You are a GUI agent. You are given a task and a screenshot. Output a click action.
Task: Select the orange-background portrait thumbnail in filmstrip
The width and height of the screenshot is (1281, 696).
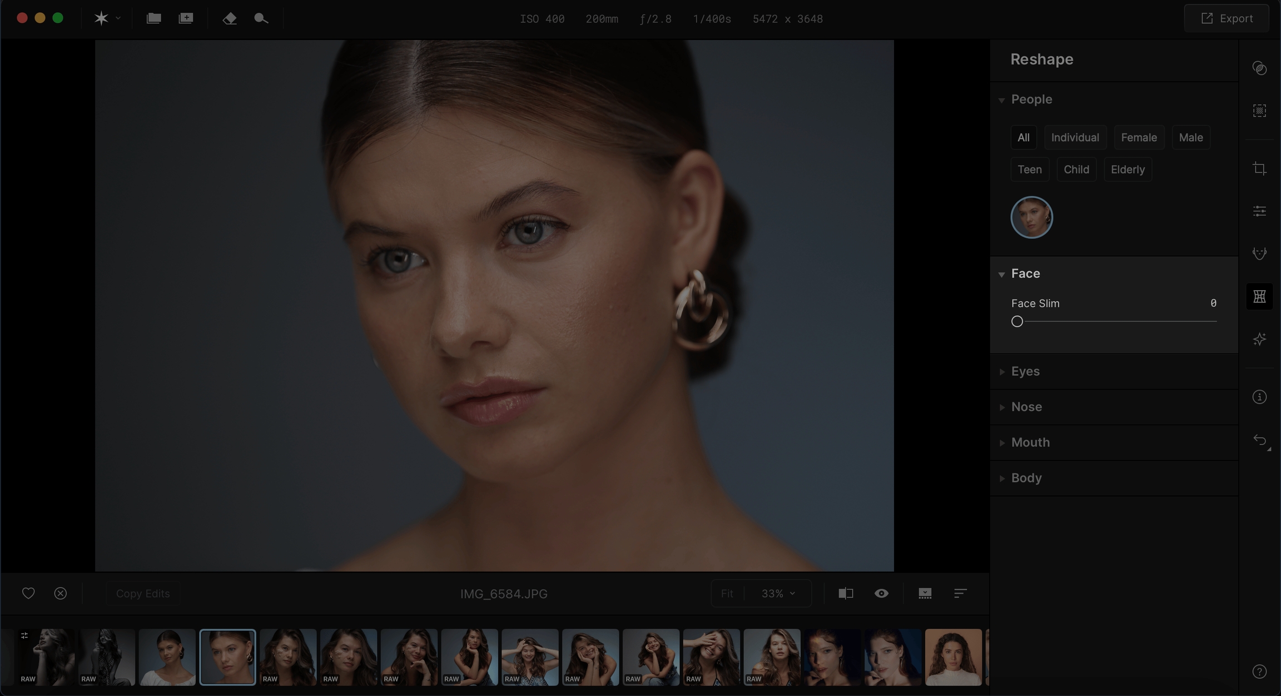click(x=953, y=657)
